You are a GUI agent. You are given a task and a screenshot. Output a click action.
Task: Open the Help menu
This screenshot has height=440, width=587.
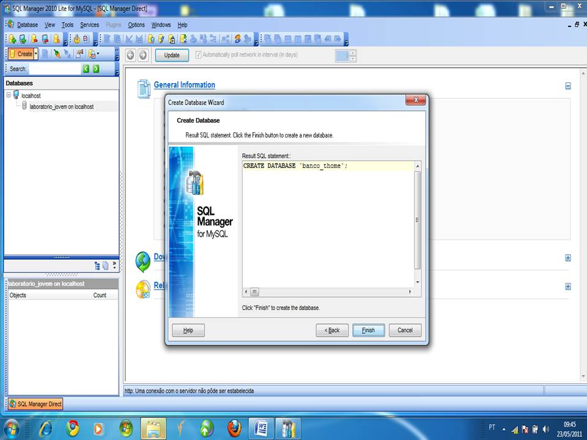point(182,24)
